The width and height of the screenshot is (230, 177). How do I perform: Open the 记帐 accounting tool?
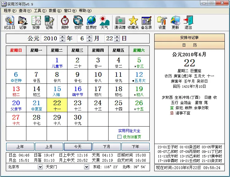49,23
